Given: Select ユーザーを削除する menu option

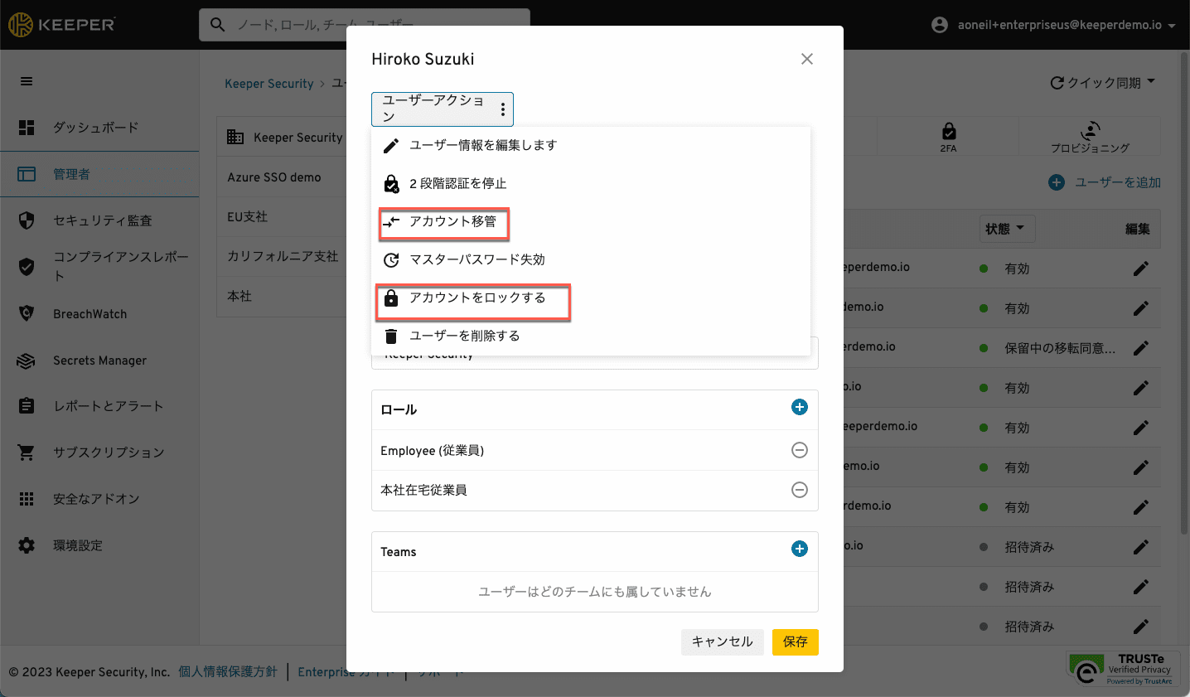Looking at the screenshot, I should click(x=464, y=336).
